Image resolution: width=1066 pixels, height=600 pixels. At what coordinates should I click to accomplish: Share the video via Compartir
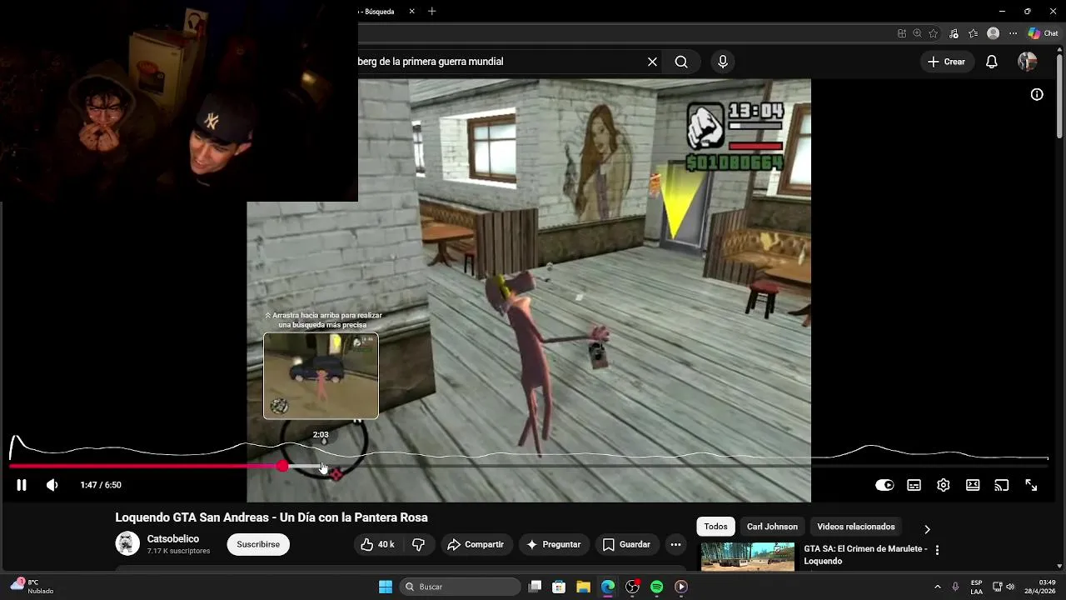[476, 544]
